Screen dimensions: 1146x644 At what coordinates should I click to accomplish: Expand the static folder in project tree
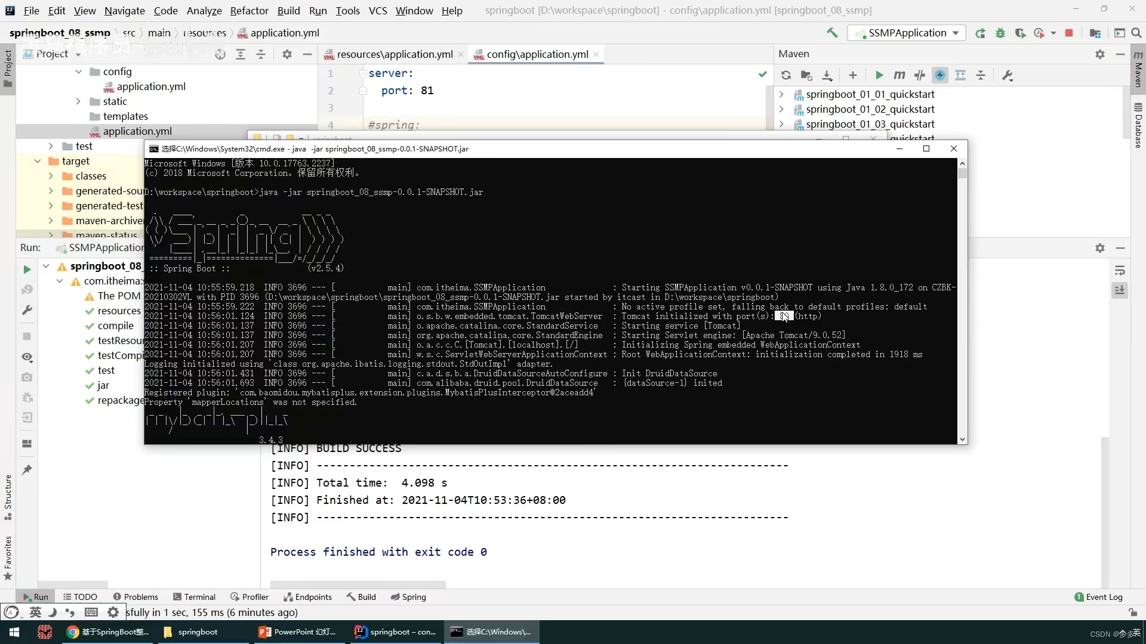click(78, 101)
